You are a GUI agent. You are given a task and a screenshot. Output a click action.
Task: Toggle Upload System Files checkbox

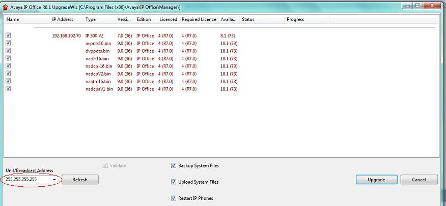click(x=174, y=182)
